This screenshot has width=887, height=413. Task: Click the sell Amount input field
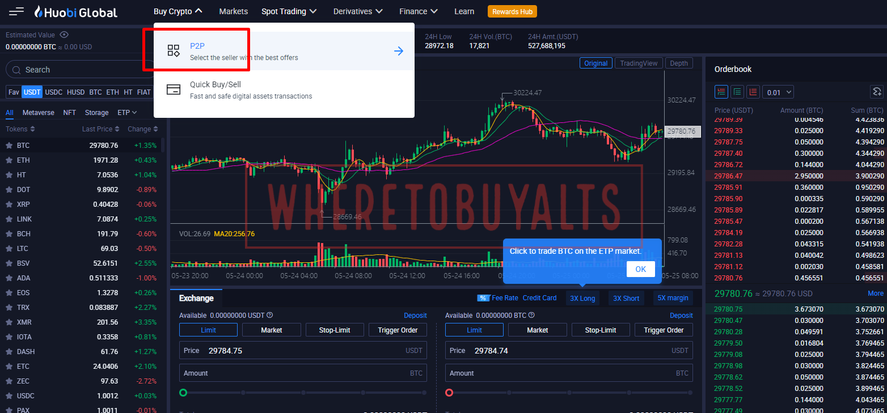[x=569, y=373]
